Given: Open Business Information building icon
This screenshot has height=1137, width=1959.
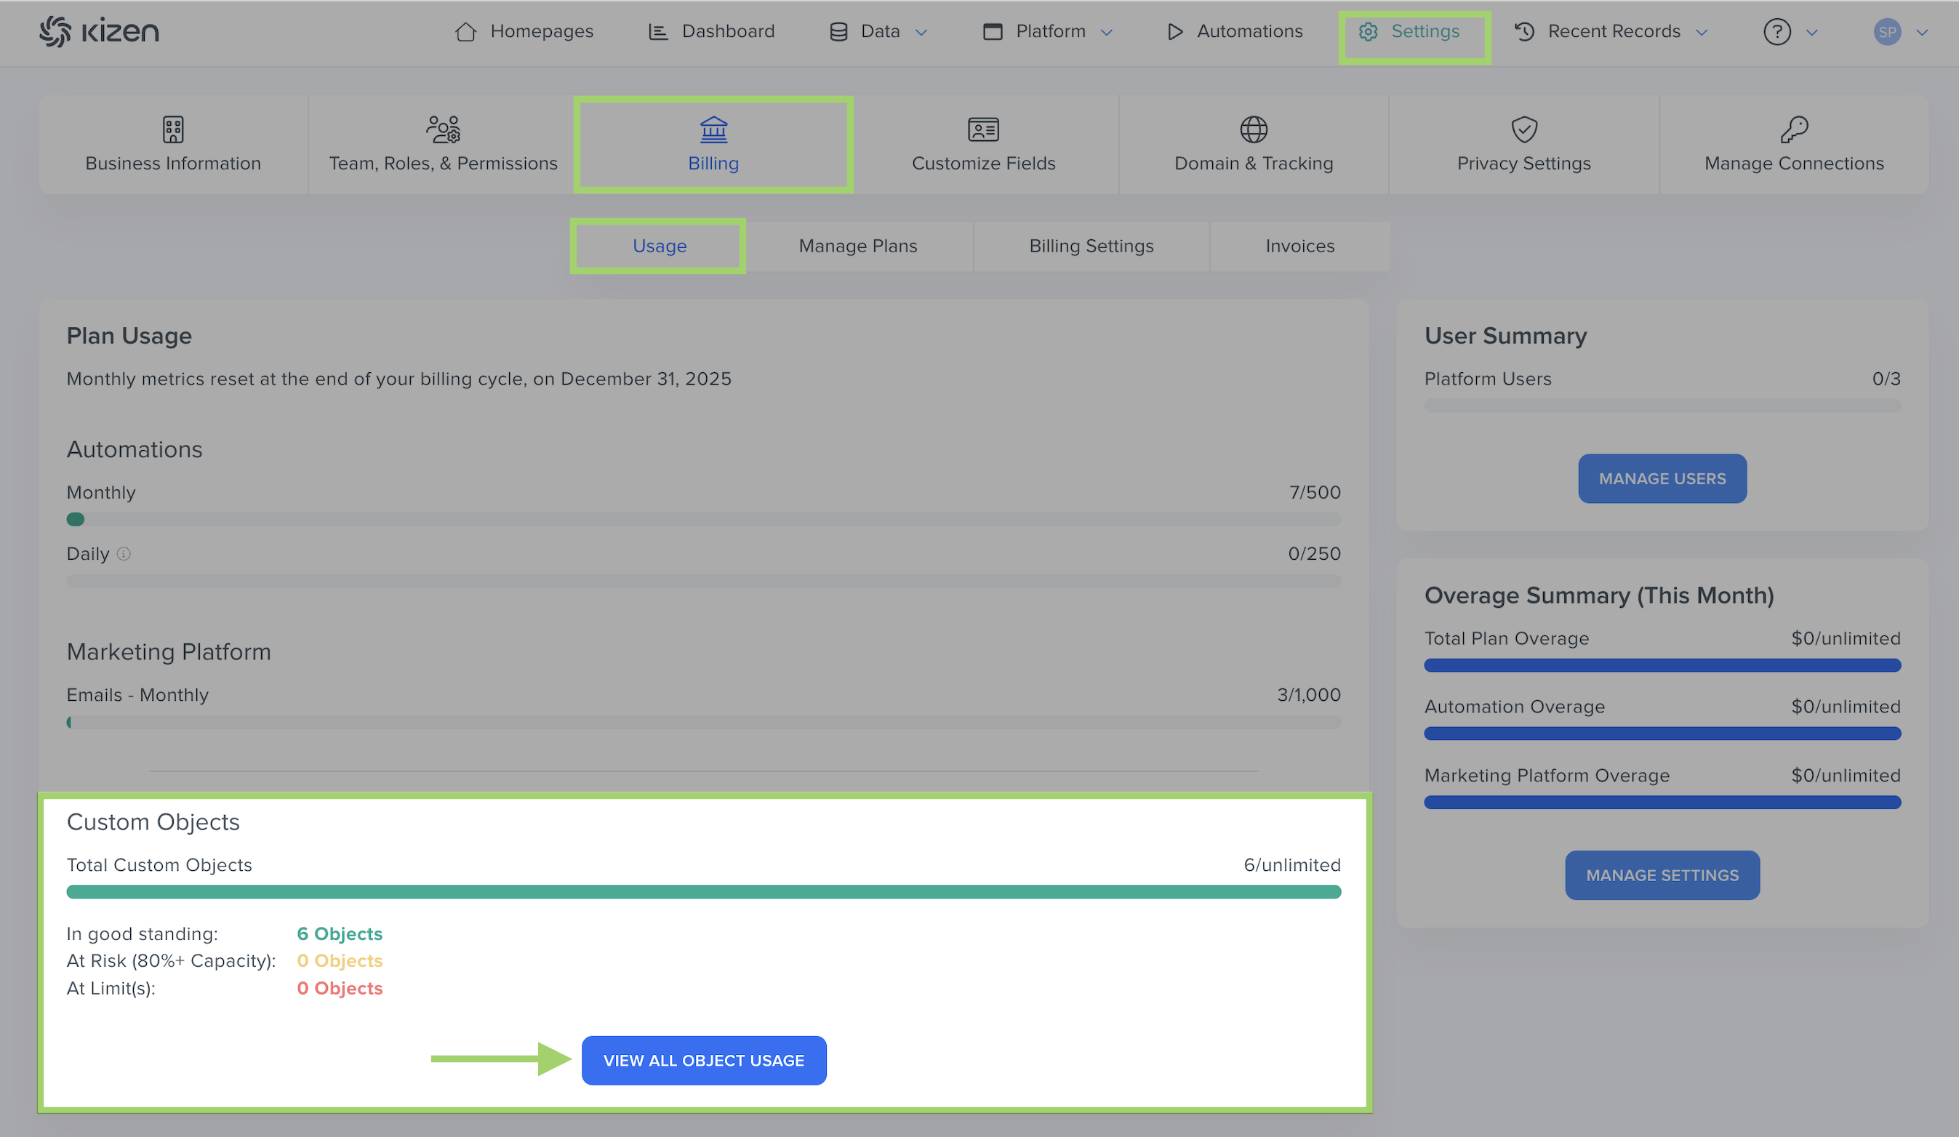Looking at the screenshot, I should (172, 130).
